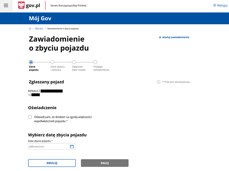
Task: Jump to Dane zbywcy i nabywcy step
Action: (52, 62)
